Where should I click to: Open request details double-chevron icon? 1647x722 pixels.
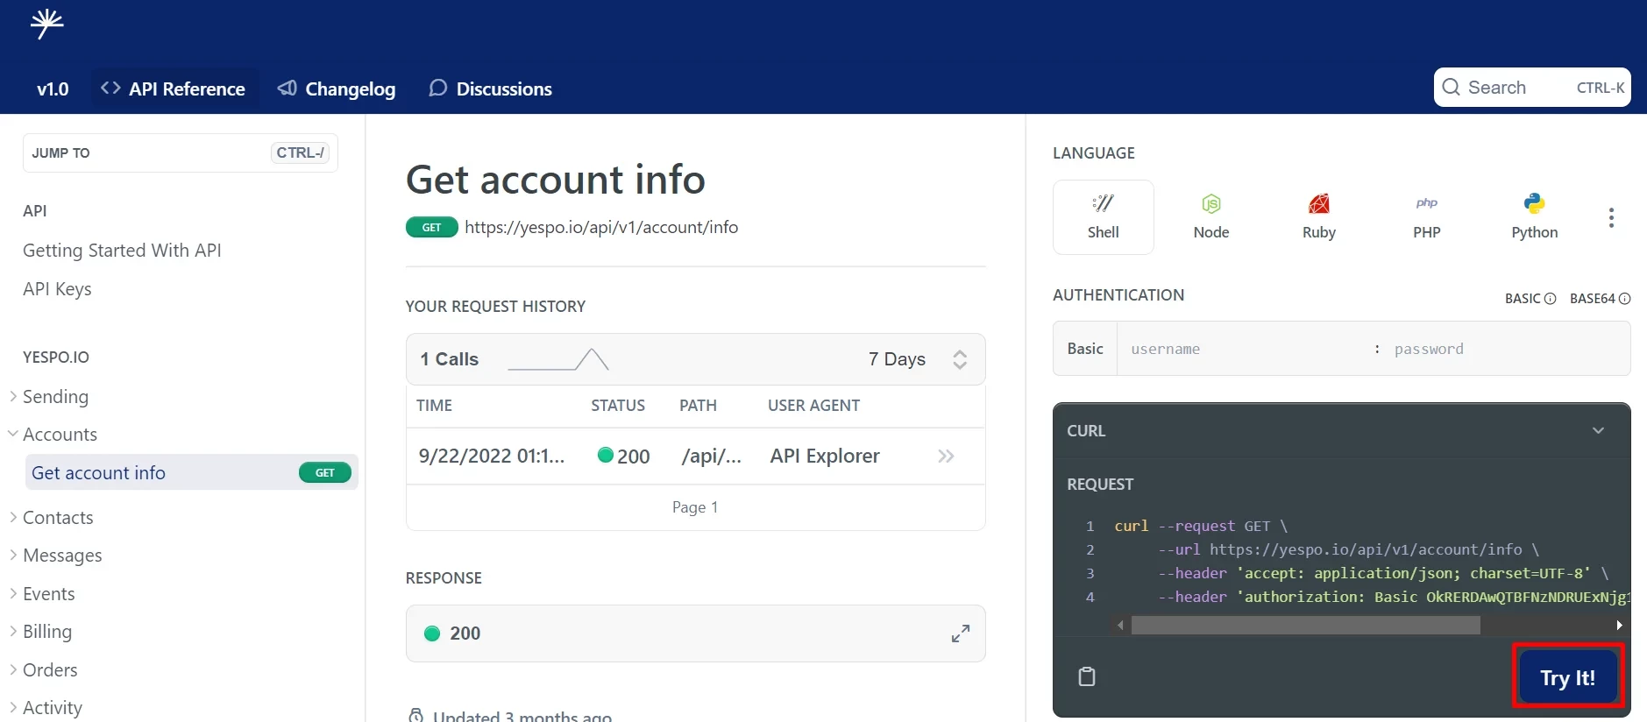pos(946,456)
